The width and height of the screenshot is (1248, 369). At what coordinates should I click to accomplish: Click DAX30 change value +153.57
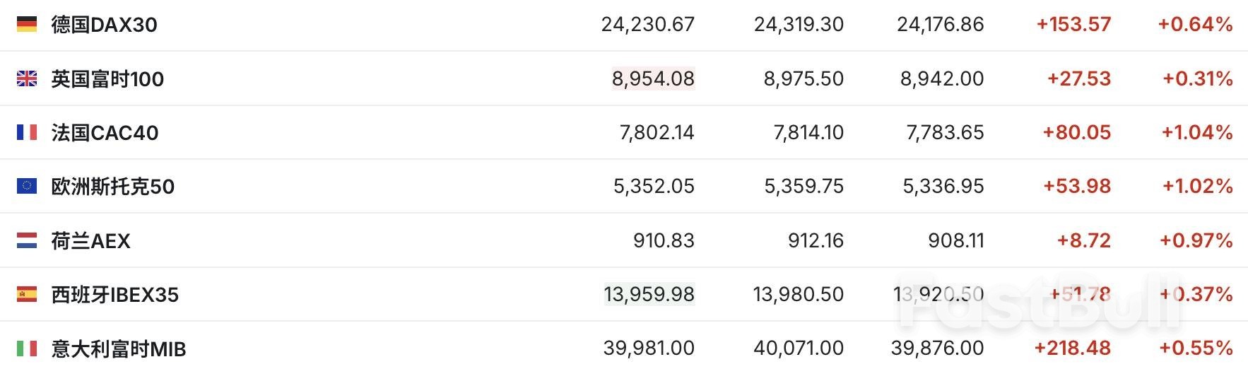click(x=1073, y=25)
